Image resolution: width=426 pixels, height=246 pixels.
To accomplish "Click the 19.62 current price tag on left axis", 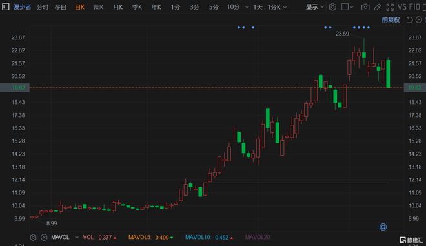I will point(15,88).
